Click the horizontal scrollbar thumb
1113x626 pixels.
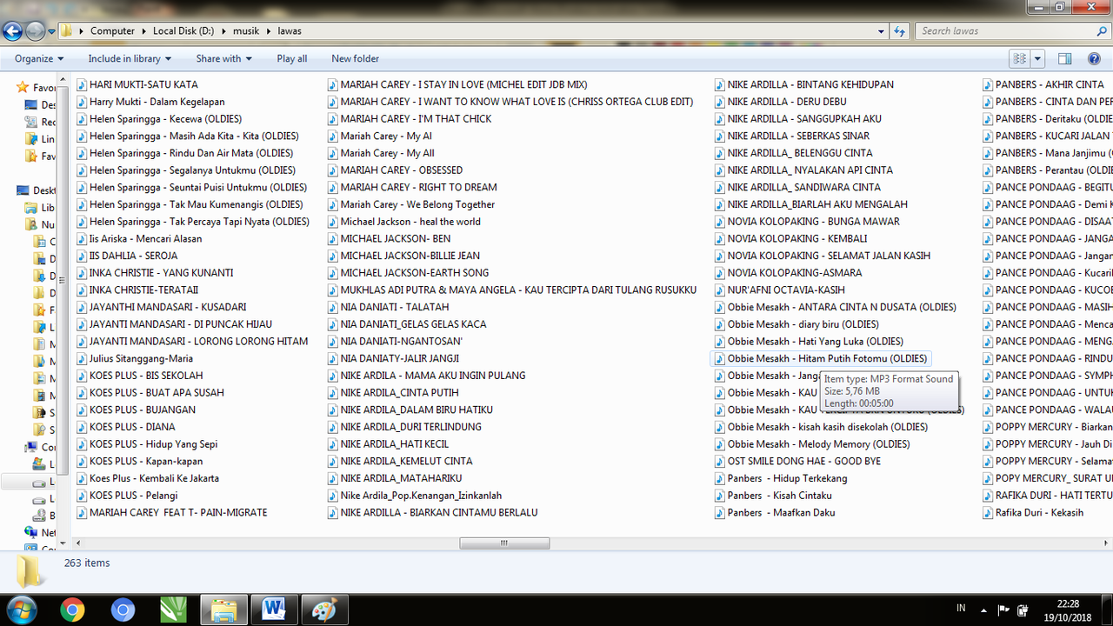pyautogui.click(x=504, y=543)
